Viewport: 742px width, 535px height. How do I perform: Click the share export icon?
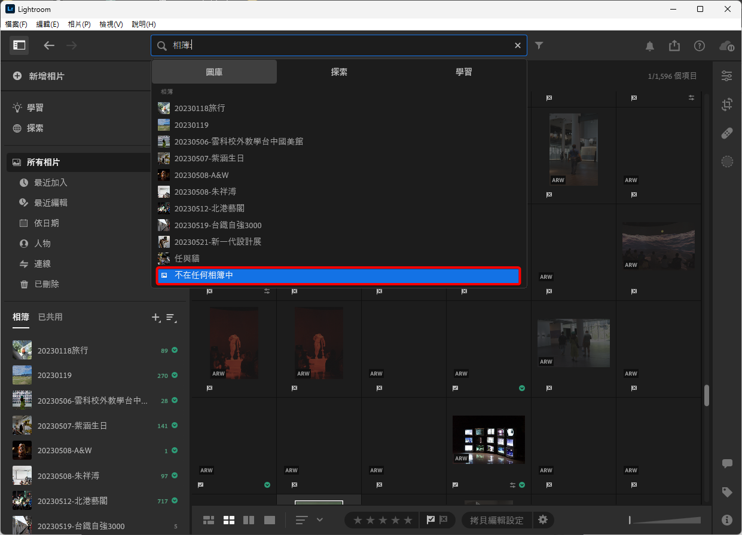pos(674,46)
